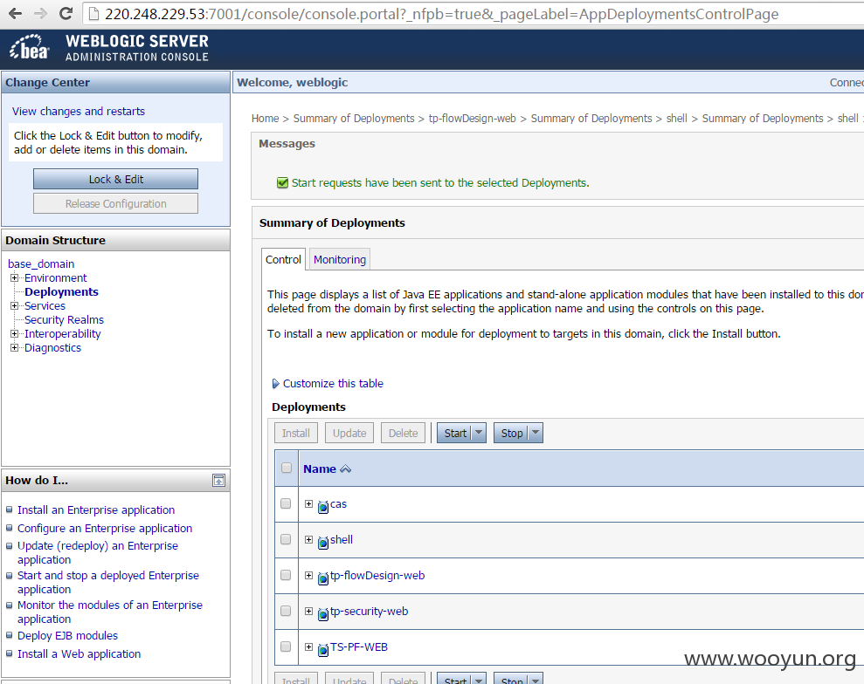The image size is (864, 684).
Task: Expand Customize this table triangle
Action: click(x=275, y=384)
